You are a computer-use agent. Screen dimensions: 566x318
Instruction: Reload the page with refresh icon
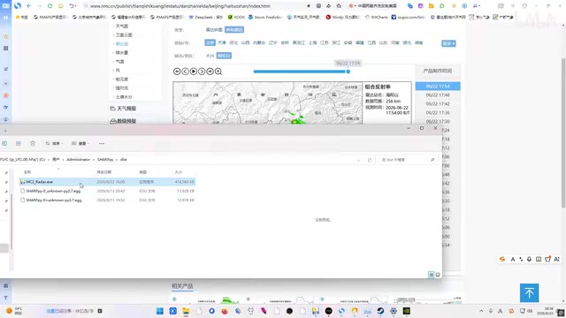[x=50, y=6]
